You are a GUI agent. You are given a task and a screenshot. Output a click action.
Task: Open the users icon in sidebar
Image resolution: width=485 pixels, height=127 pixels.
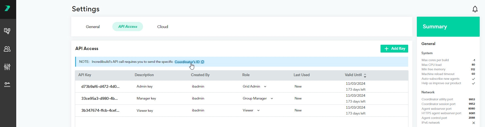click(7, 49)
